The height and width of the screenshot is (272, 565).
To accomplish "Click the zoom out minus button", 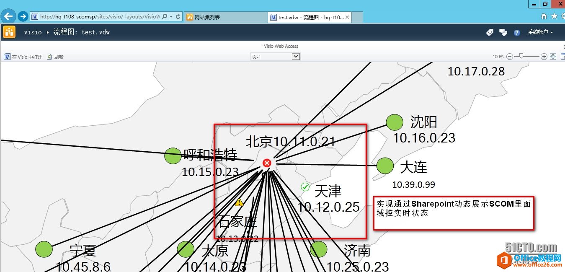I will click(x=510, y=57).
